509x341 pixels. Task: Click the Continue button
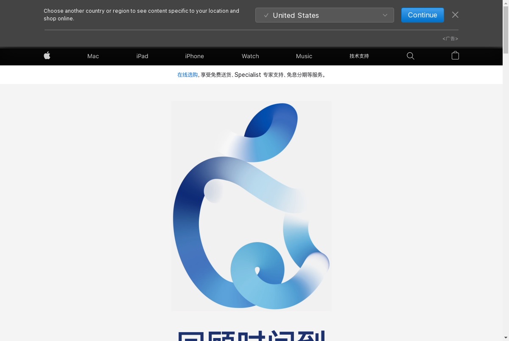[x=422, y=15]
